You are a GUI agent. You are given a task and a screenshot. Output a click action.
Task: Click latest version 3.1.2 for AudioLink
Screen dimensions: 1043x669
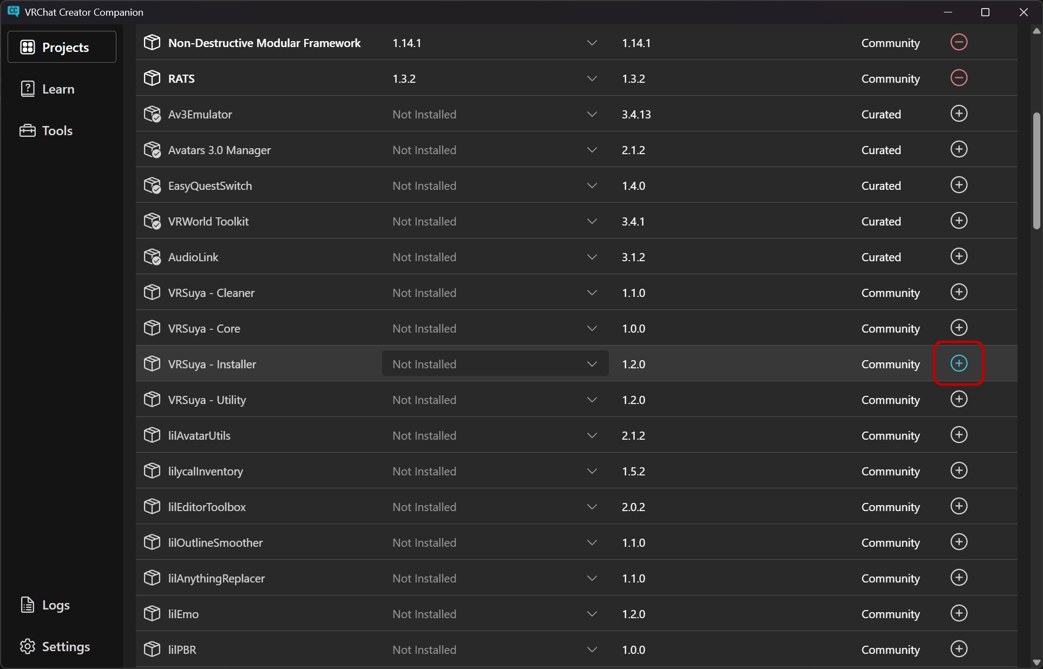(633, 257)
